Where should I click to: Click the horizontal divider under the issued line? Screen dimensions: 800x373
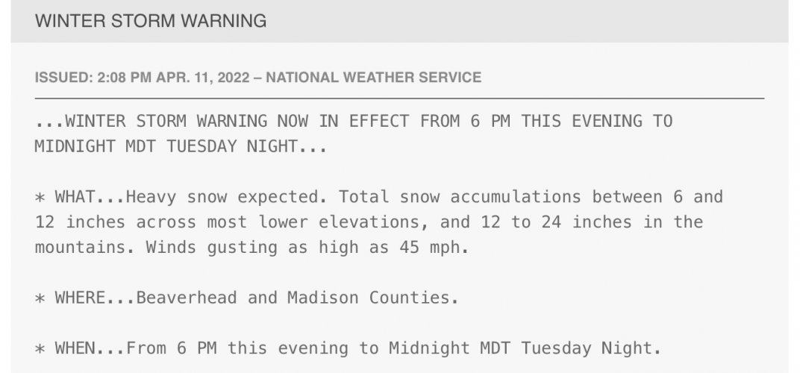pyautogui.click(x=399, y=98)
